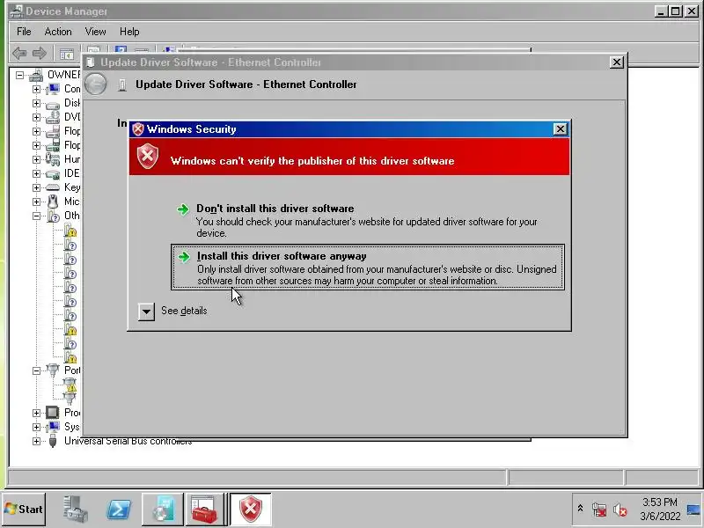
Task: Select the Con computer category icon
Action: tap(53, 89)
